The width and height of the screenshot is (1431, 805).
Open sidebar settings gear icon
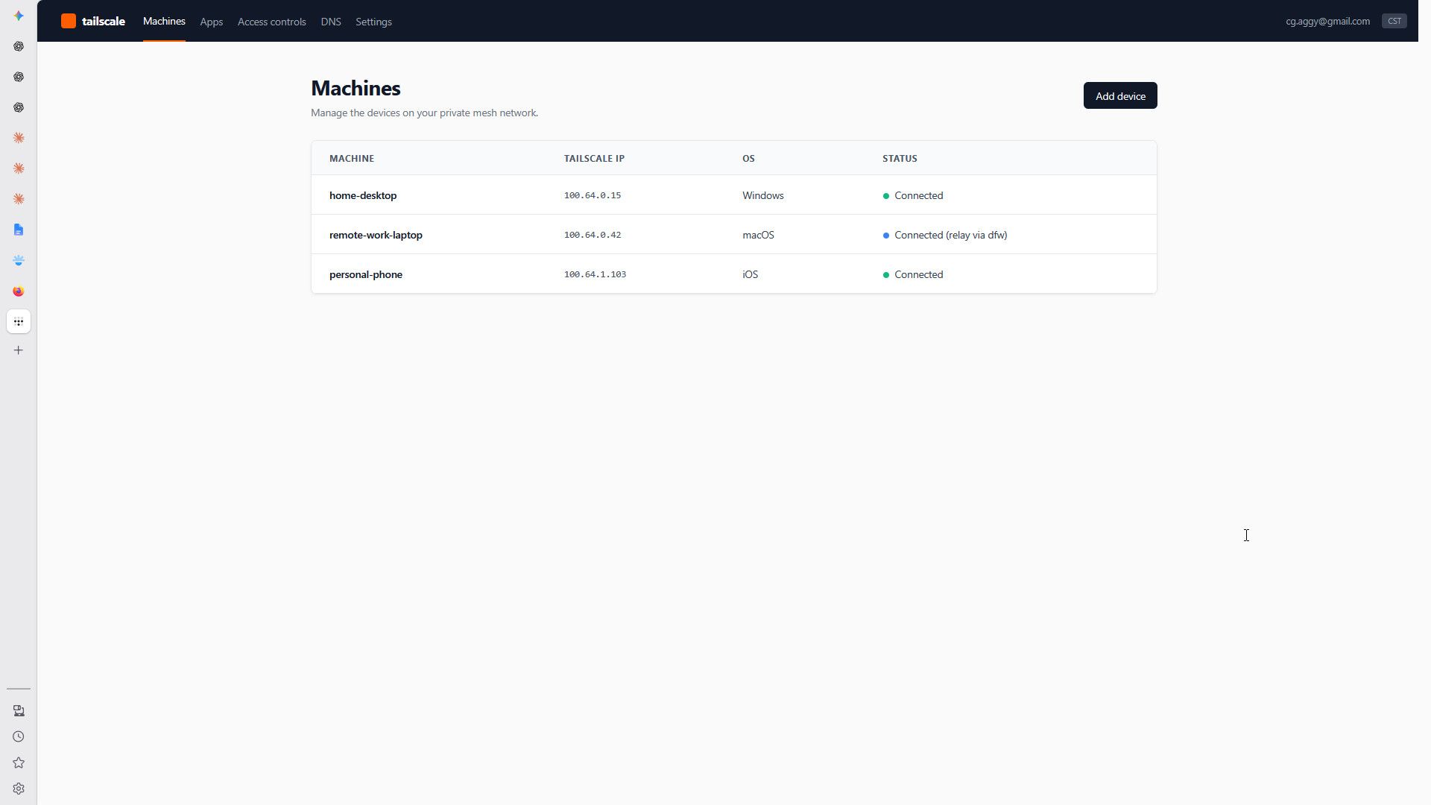(19, 789)
